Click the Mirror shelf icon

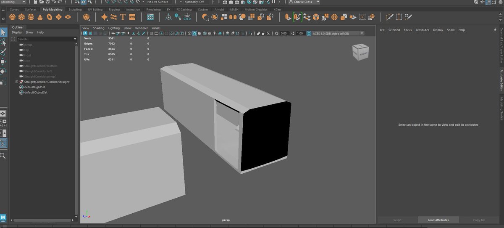point(233,17)
